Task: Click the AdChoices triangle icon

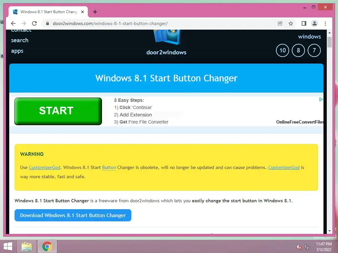Action: coord(321,99)
